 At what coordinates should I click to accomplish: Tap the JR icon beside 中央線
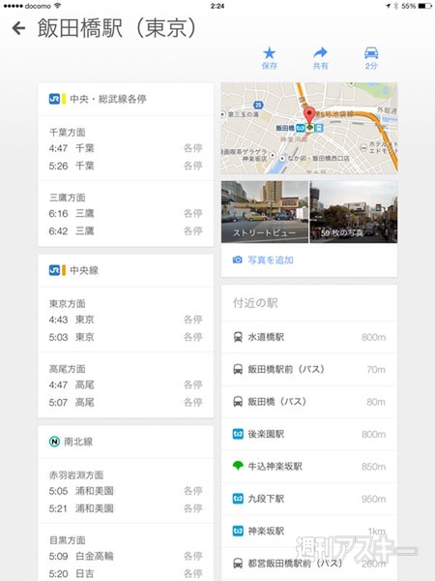coord(54,270)
